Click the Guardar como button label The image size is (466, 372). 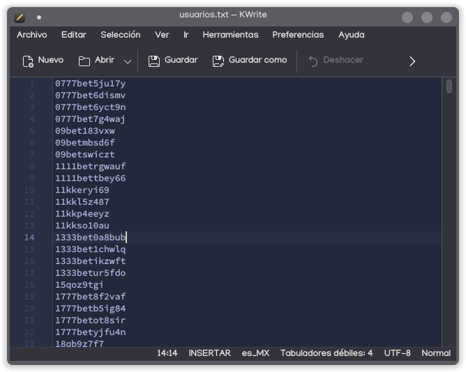[x=257, y=60]
